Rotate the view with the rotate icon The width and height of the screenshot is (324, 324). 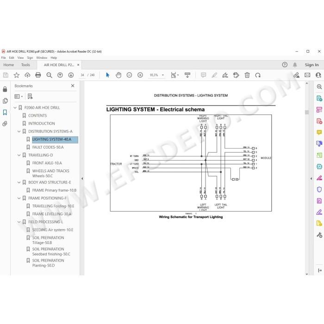[258, 75]
